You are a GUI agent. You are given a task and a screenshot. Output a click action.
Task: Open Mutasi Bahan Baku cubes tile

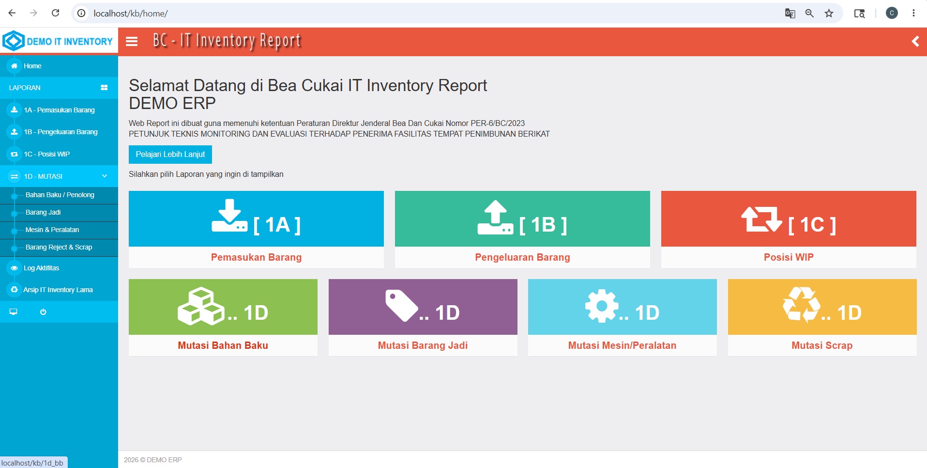click(223, 317)
